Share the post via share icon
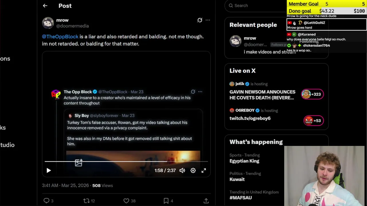Viewport: 367px width, 206px height. (x=206, y=201)
